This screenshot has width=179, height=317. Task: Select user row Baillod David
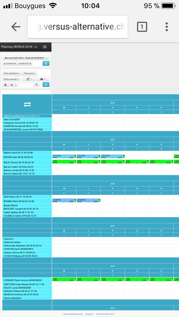pyautogui.click(x=27, y=153)
